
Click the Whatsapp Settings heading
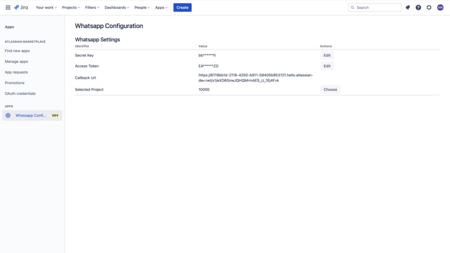(x=98, y=40)
